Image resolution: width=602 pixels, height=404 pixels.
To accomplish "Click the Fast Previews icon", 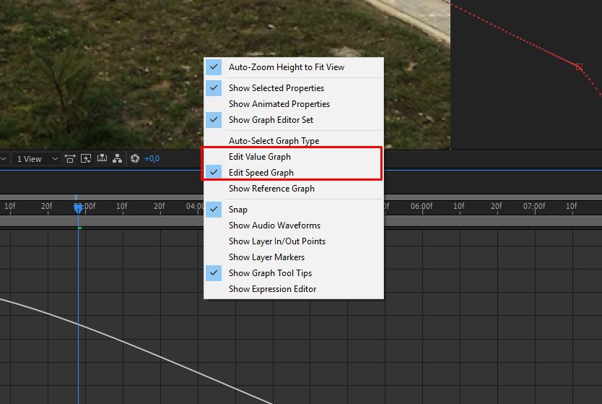I will click(86, 158).
